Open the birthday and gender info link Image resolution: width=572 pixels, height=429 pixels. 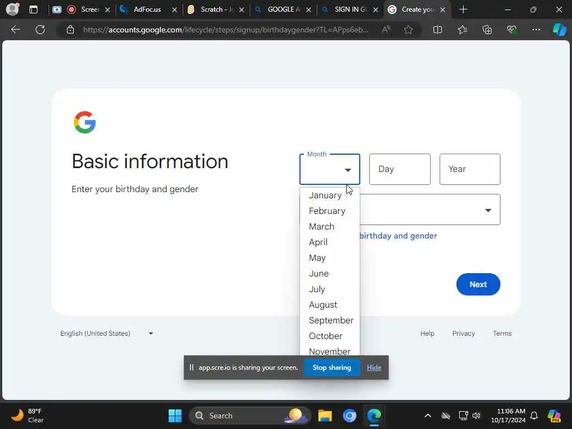pyautogui.click(x=398, y=236)
